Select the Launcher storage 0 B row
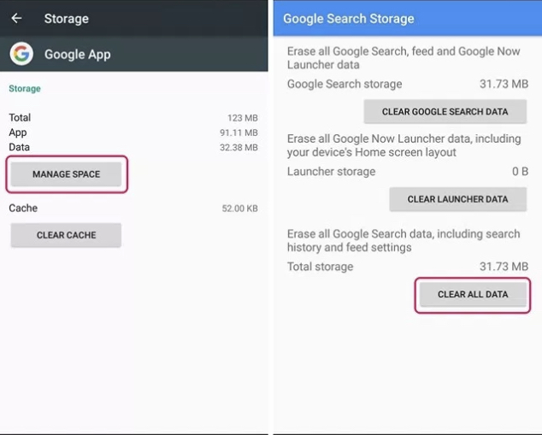This screenshot has width=542, height=435. (x=407, y=172)
